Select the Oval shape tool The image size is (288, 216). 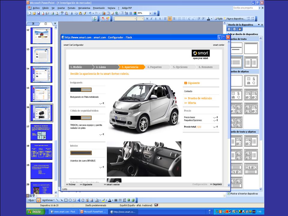[70, 200]
